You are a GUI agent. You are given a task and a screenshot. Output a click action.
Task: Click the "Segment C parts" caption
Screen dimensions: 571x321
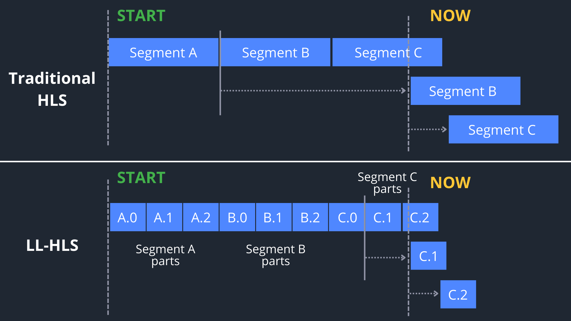point(387,183)
